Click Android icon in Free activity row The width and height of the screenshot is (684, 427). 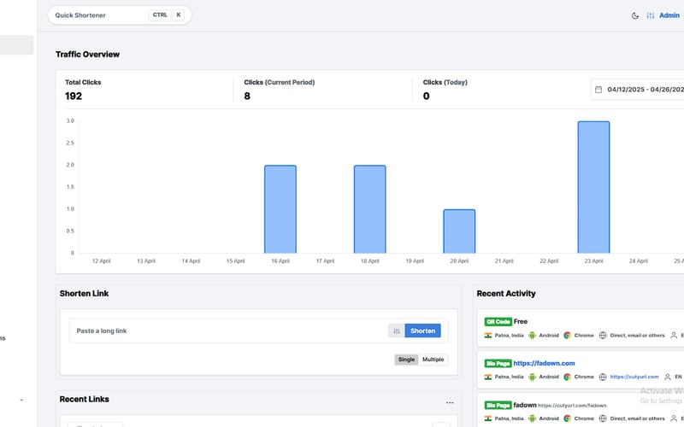pyautogui.click(x=532, y=336)
